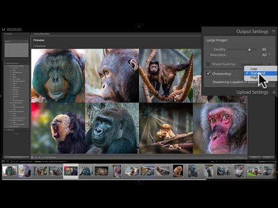Hide the left panel with the edge arrow
The height and width of the screenshot is (208, 278).
click(x=1, y=96)
